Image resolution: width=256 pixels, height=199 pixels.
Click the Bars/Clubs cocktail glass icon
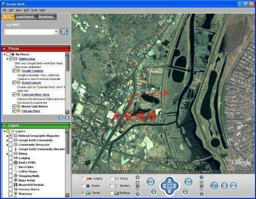pyautogui.click(x=15, y=167)
